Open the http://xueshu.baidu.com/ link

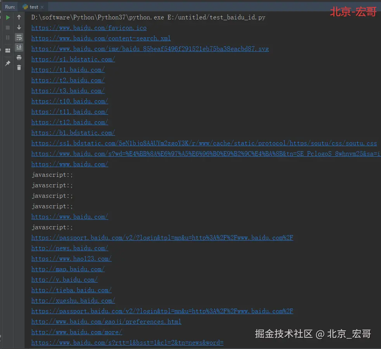pos(73,300)
